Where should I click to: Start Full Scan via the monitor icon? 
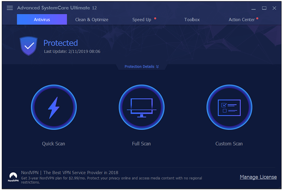coord(141,107)
